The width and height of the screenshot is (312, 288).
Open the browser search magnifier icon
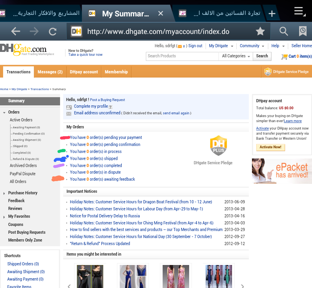(x=284, y=32)
